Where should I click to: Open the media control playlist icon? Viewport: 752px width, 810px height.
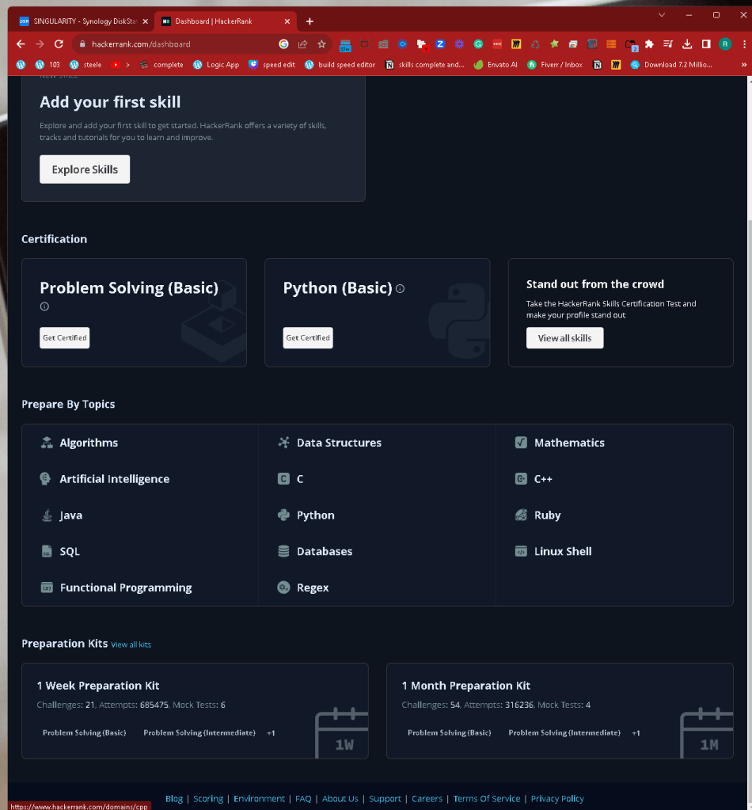(x=668, y=44)
